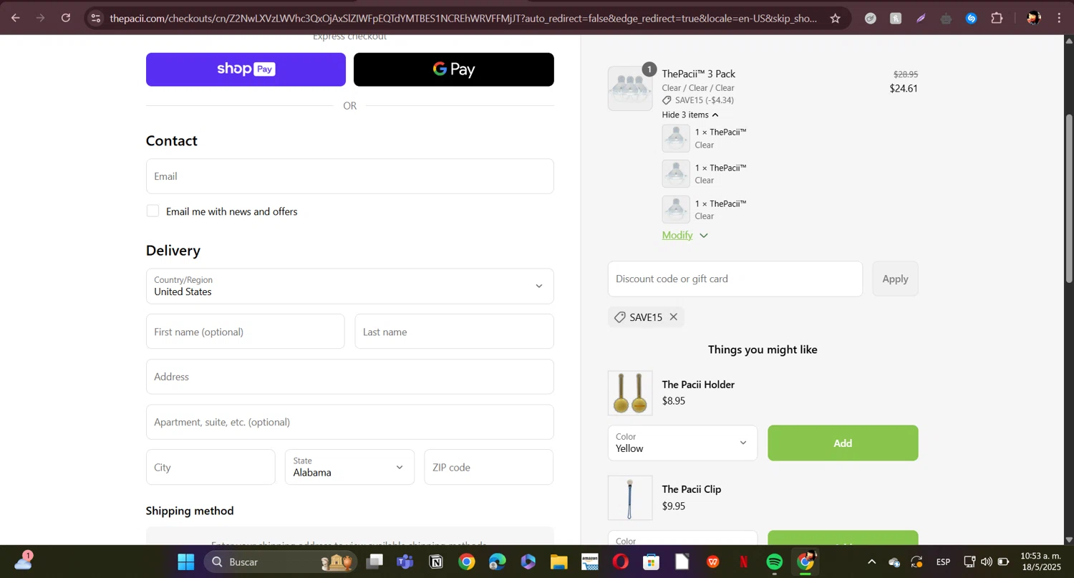Open site information icon in address bar
This screenshot has width=1074, height=578.
(96, 18)
